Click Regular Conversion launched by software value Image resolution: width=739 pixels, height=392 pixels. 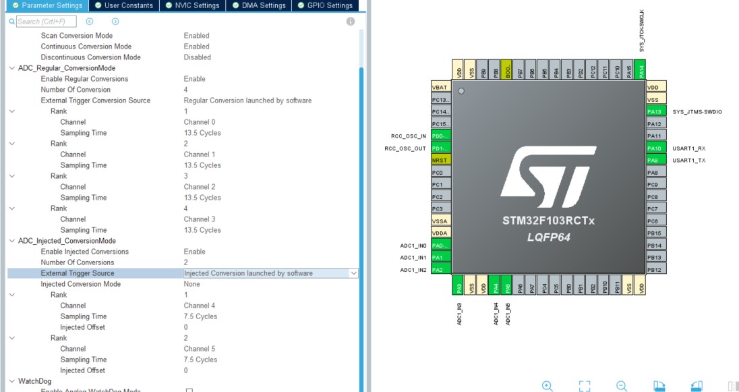[x=247, y=101]
